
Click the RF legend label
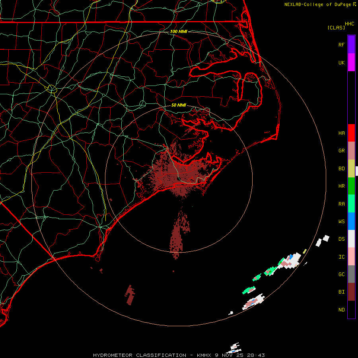pos(341,45)
